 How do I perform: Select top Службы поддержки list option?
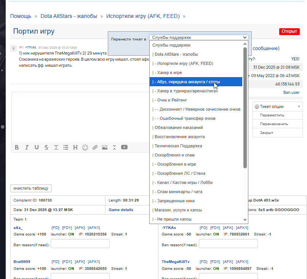(x=196, y=45)
